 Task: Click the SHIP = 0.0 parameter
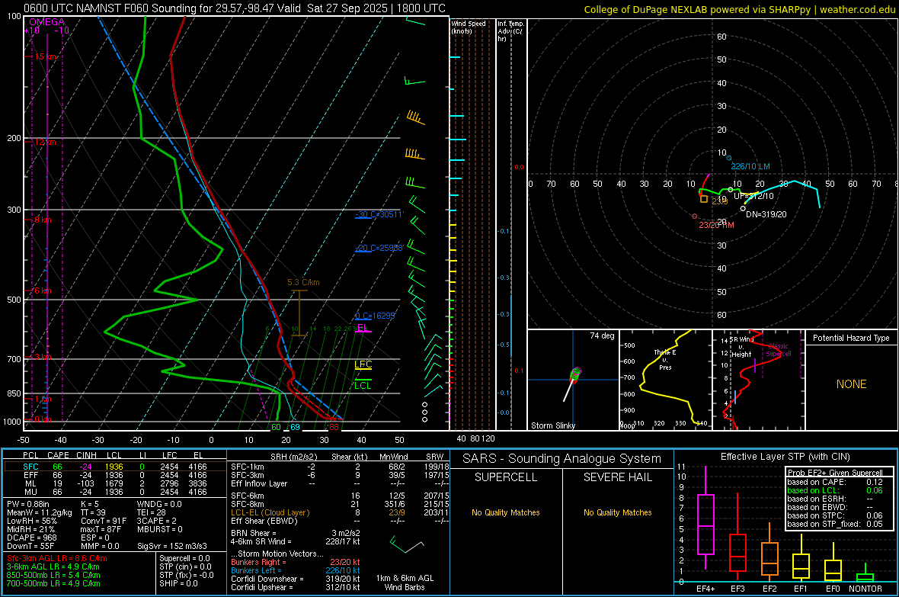click(x=178, y=583)
